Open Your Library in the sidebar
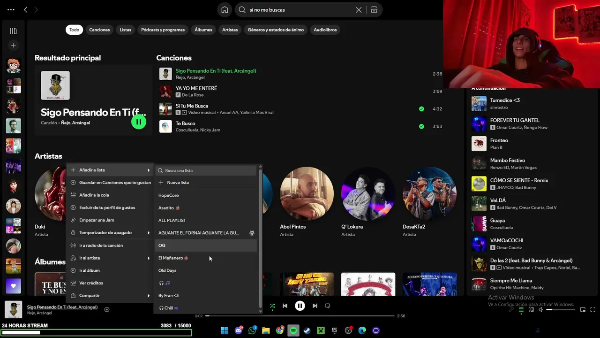This screenshot has width=600, height=338. click(13, 31)
